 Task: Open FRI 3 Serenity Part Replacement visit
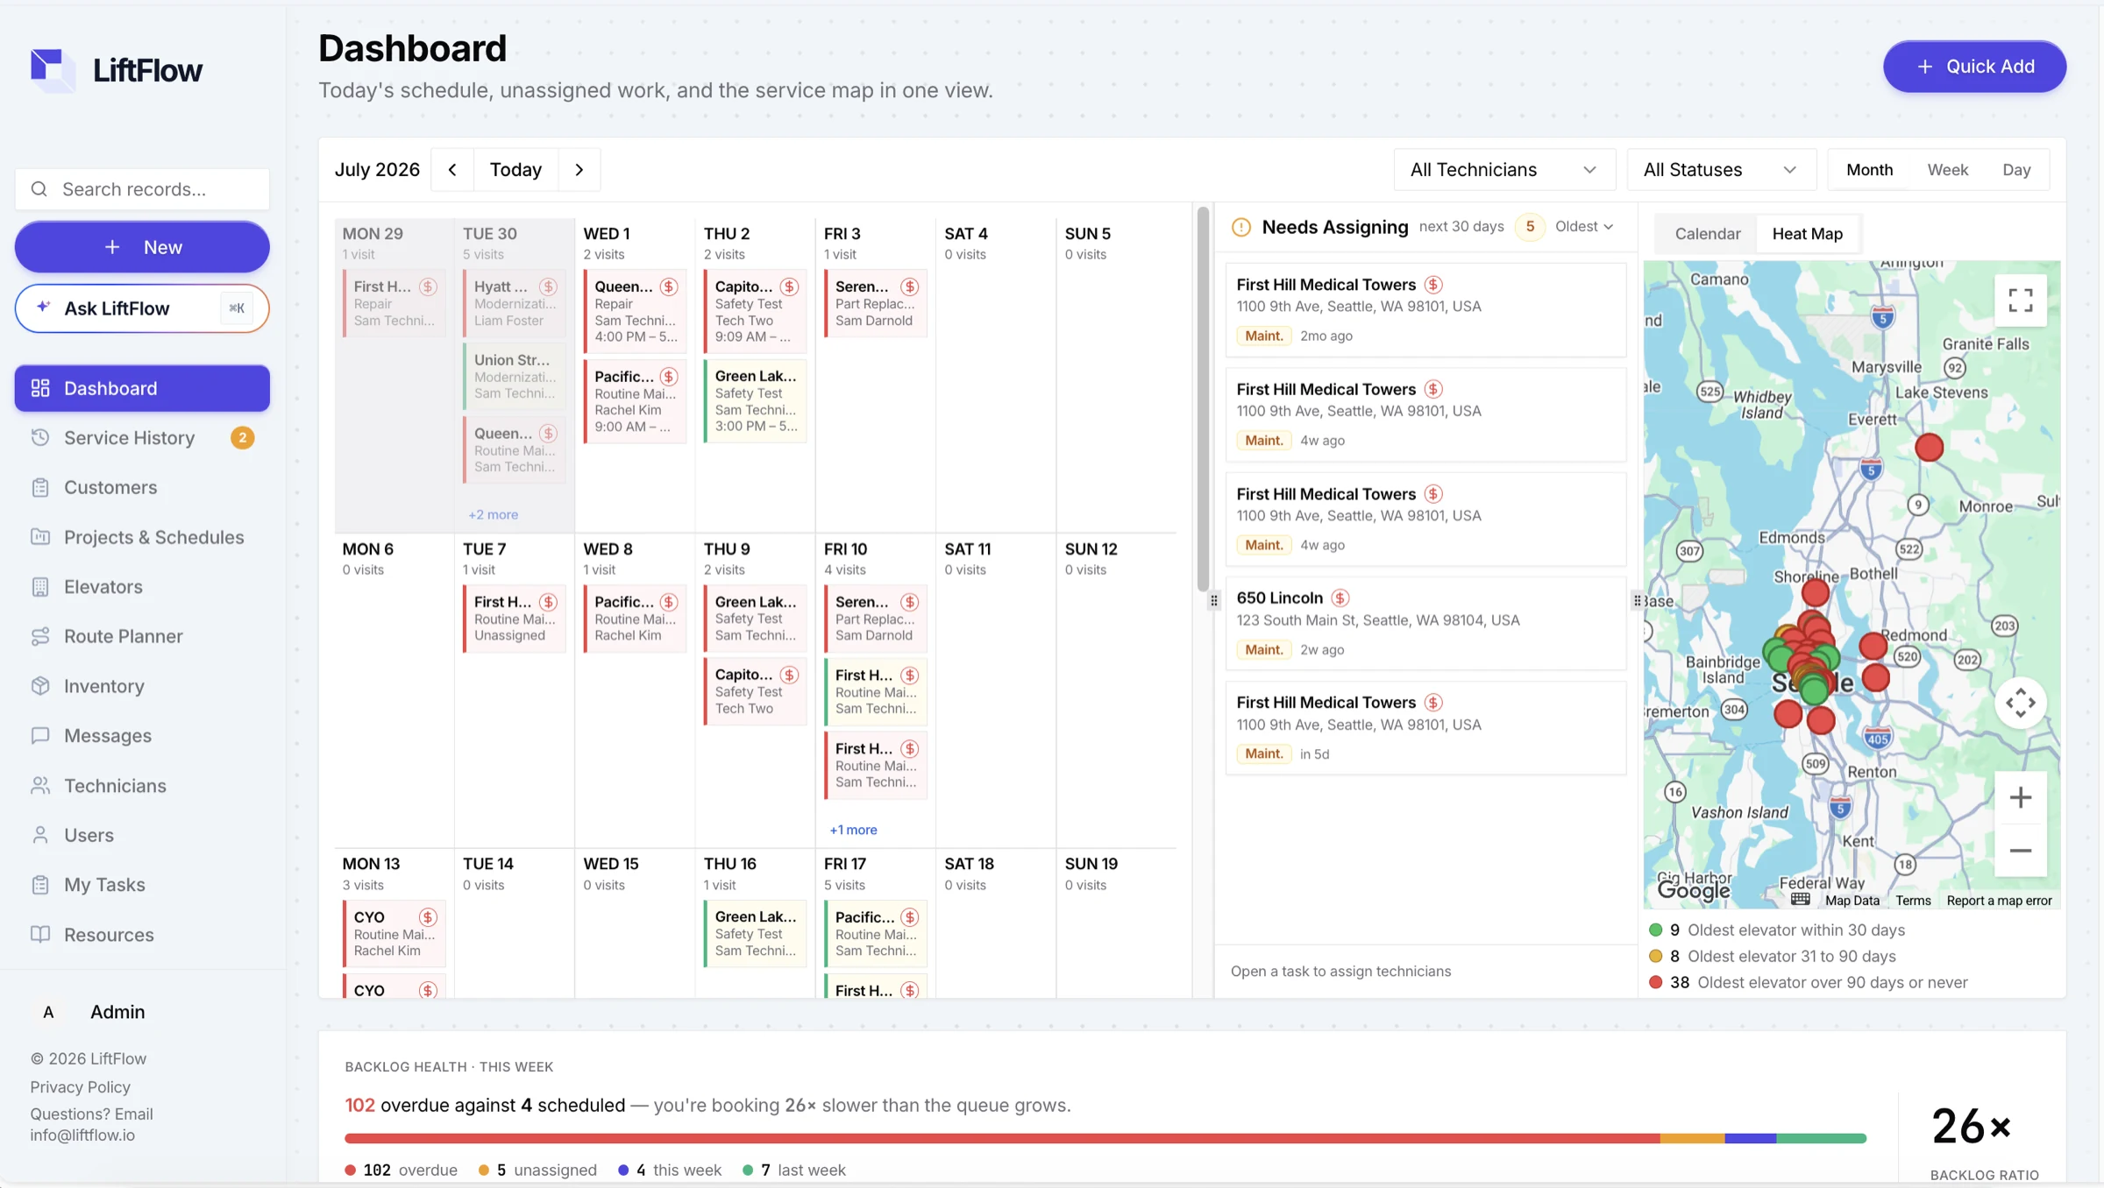(876, 303)
